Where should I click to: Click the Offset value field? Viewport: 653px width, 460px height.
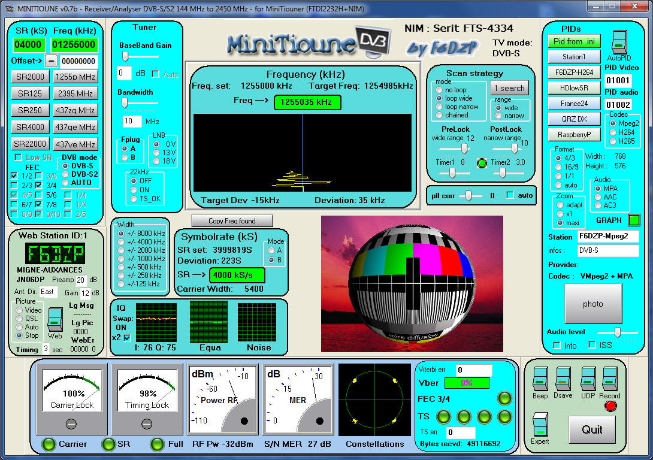[x=78, y=61]
